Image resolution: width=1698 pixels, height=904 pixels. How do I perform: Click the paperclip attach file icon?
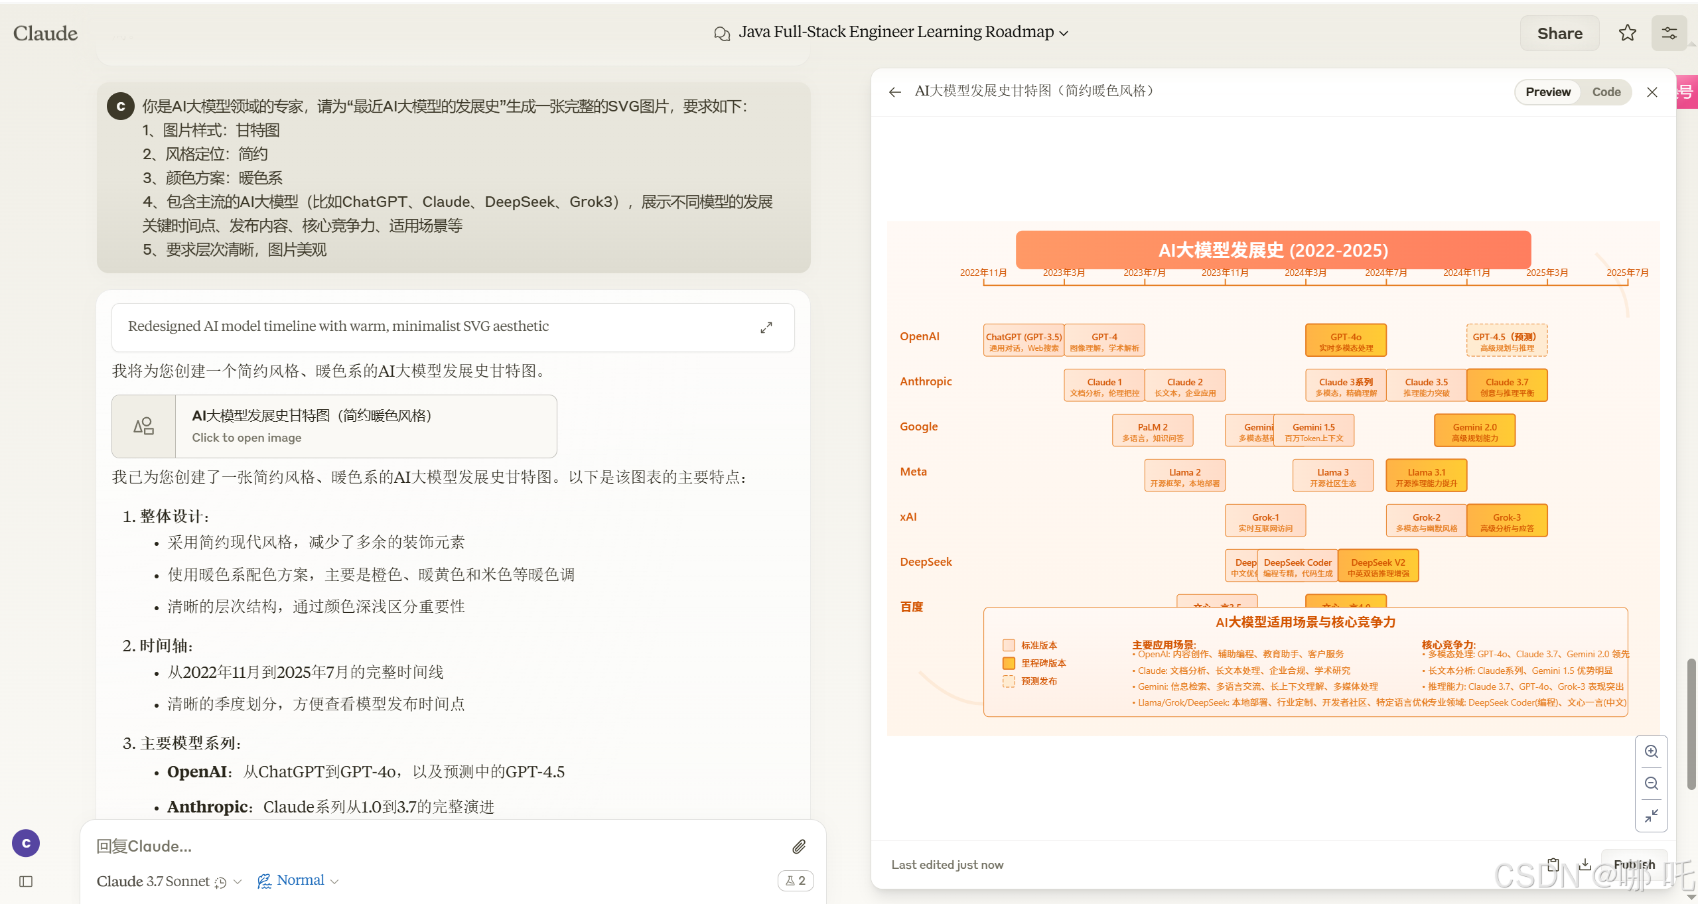coord(799,846)
